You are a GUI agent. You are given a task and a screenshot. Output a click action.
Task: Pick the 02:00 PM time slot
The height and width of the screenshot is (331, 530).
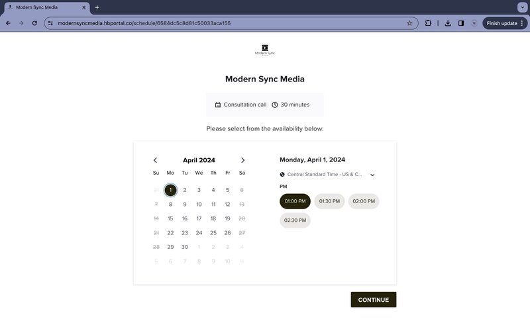tap(364, 201)
